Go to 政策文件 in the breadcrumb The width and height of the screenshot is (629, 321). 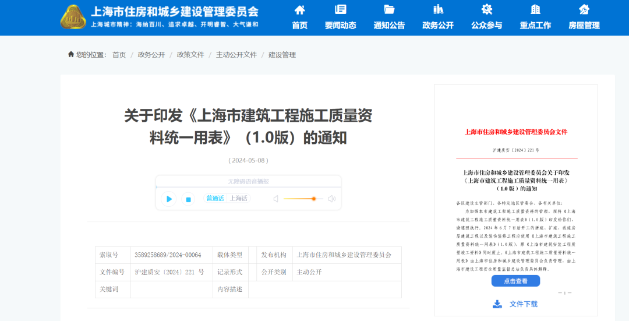coord(190,55)
